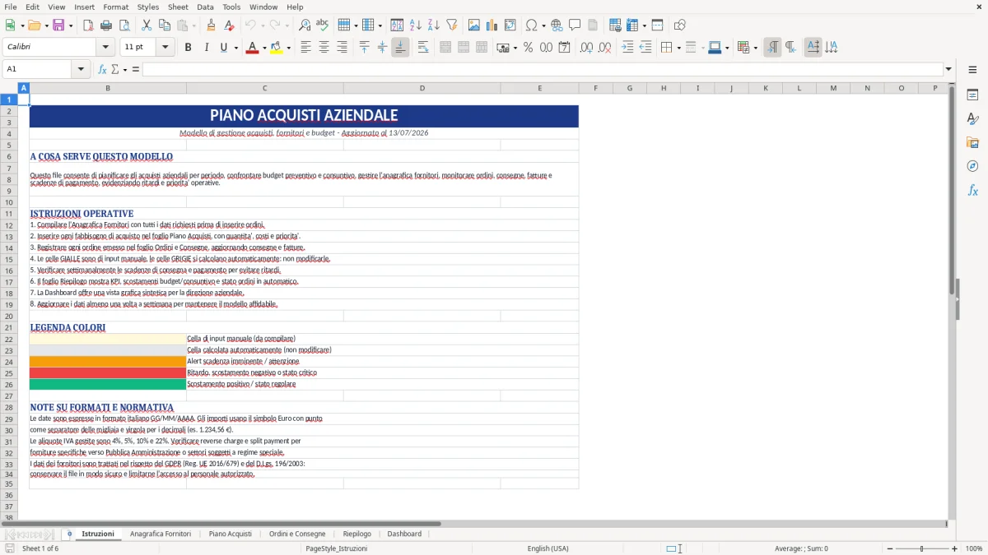
Task: Save the document with the floppy icon
Action: (x=58, y=25)
